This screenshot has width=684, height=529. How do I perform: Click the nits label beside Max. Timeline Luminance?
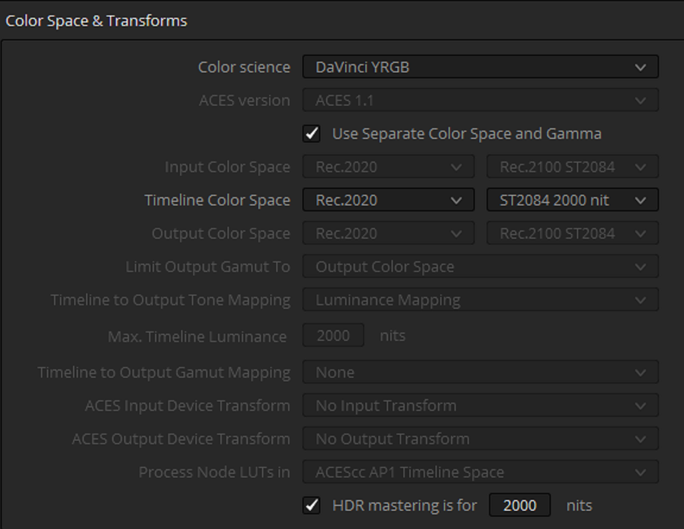(392, 335)
